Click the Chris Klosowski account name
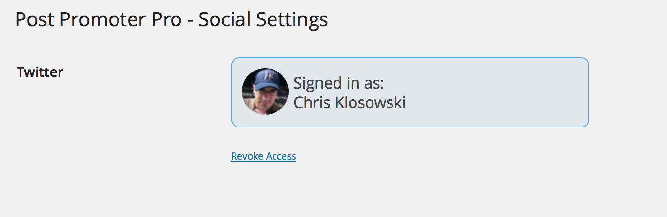 pyautogui.click(x=350, y=103)
